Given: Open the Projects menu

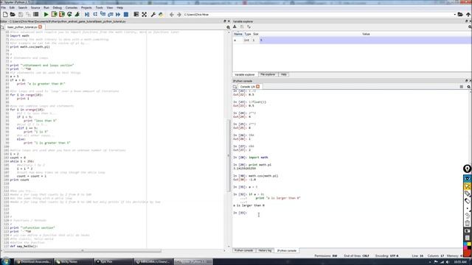Looking at the screenshot, I should point(86,7).
